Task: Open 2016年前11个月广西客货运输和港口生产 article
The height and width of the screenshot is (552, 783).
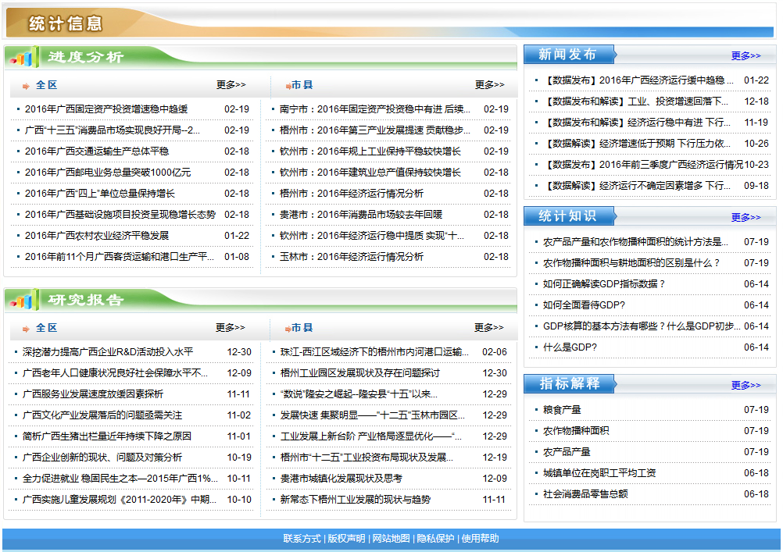Action: [120, 256]
